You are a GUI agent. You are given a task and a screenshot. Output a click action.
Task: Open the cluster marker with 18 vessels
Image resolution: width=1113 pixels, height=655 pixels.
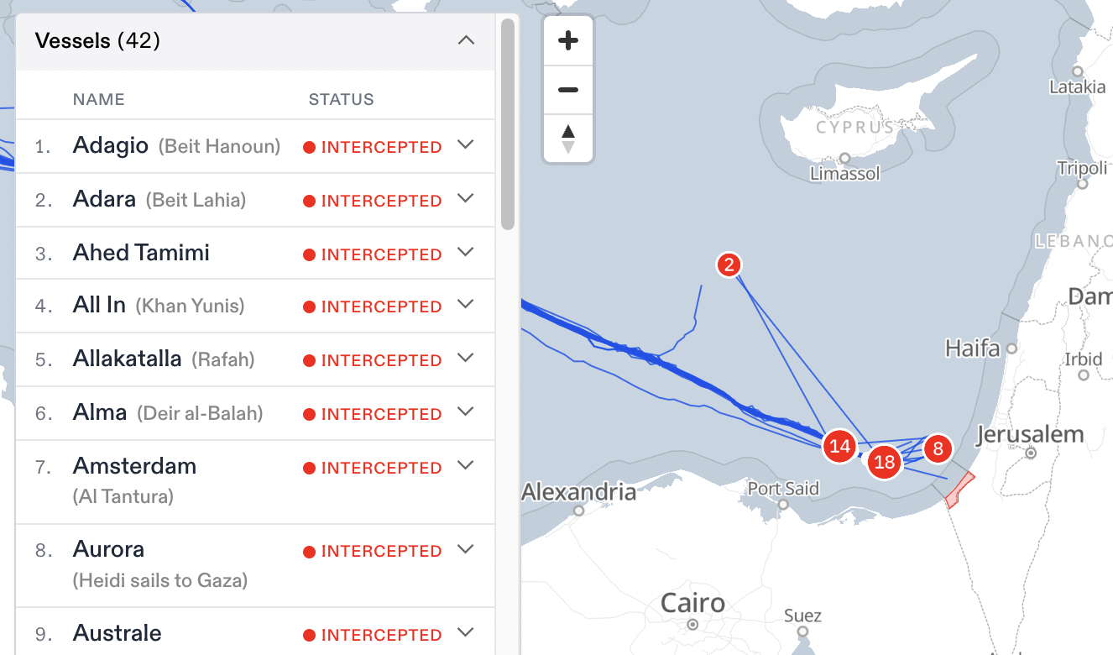(885, 461)
